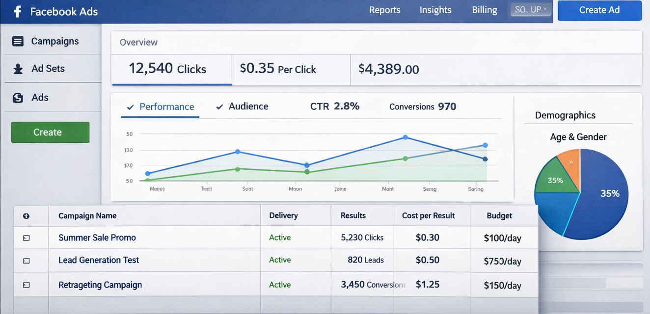Image resolution: width=650 pixels, height=314 pixels.
Task: Click the Ads sidebar label
Action: click(40, 97)
